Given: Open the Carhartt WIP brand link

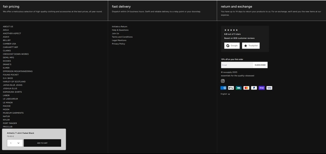Looking at the screenshot, I should pos(11,47).
